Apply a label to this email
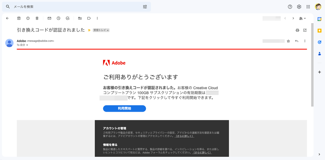 point(89,18)
